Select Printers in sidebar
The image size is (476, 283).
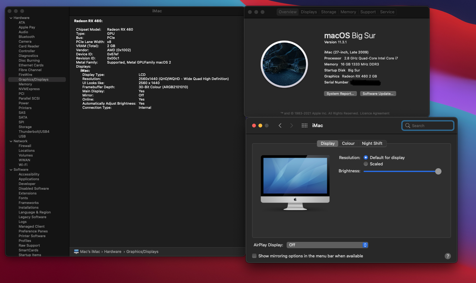click(25, 108)
